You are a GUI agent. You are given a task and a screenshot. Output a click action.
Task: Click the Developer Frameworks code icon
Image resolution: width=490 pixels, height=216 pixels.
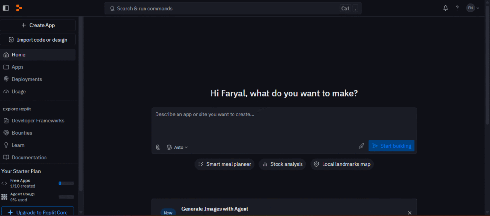click(6, 120)
